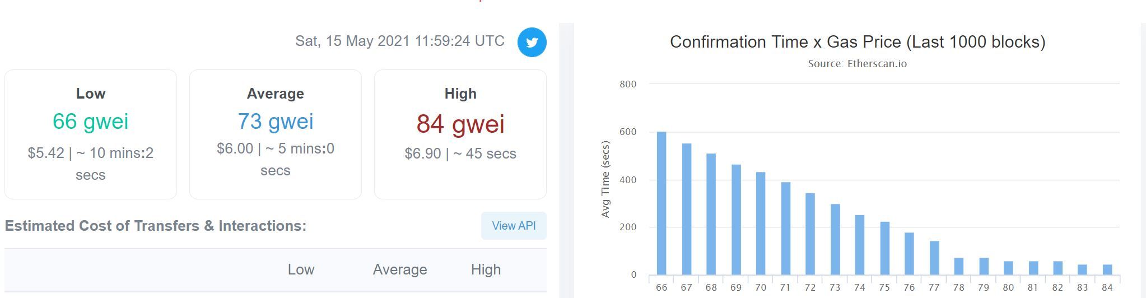Click the 66 gwei green price value
Viewport: 1146px width, 298px height.
[x=91, y=122]
